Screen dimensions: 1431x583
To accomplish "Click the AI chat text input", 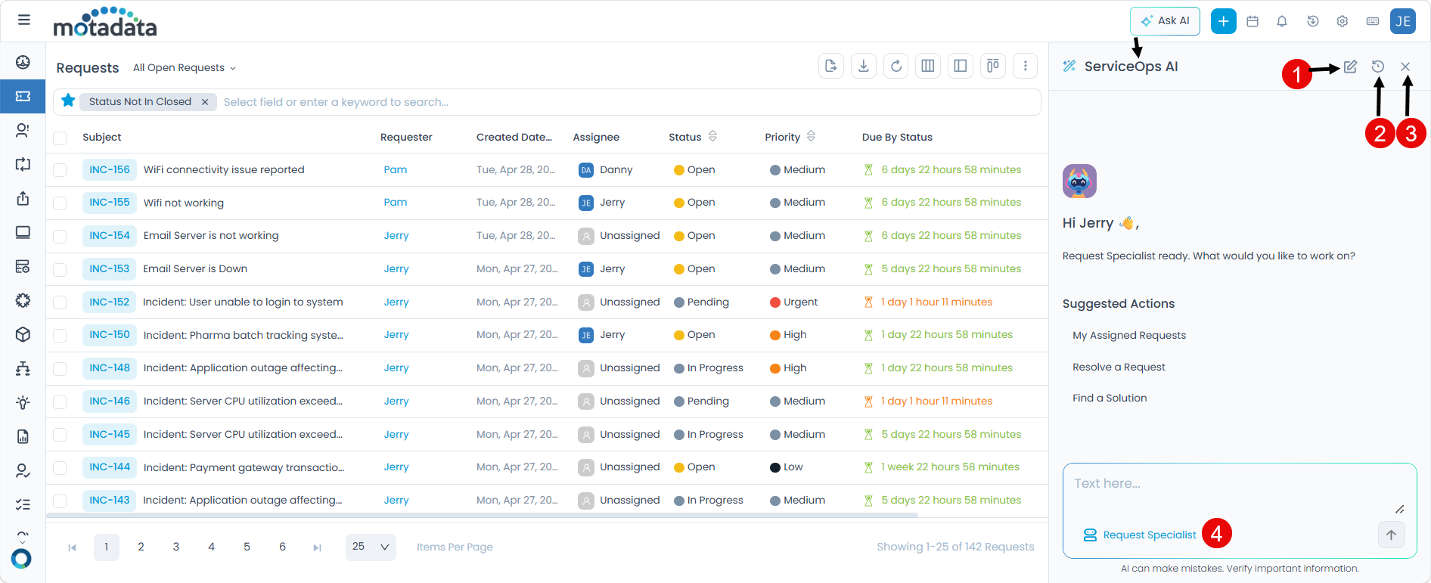I will point(1233,484).
